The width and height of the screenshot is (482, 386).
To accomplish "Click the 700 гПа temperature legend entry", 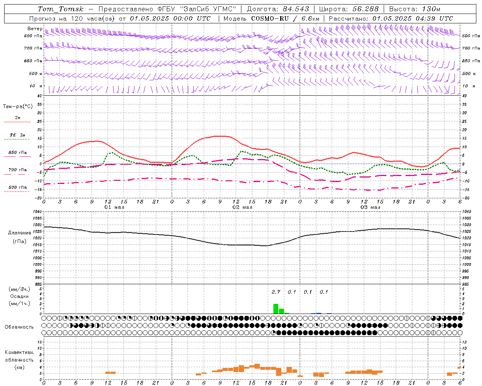I will click(x=17, y=170).
